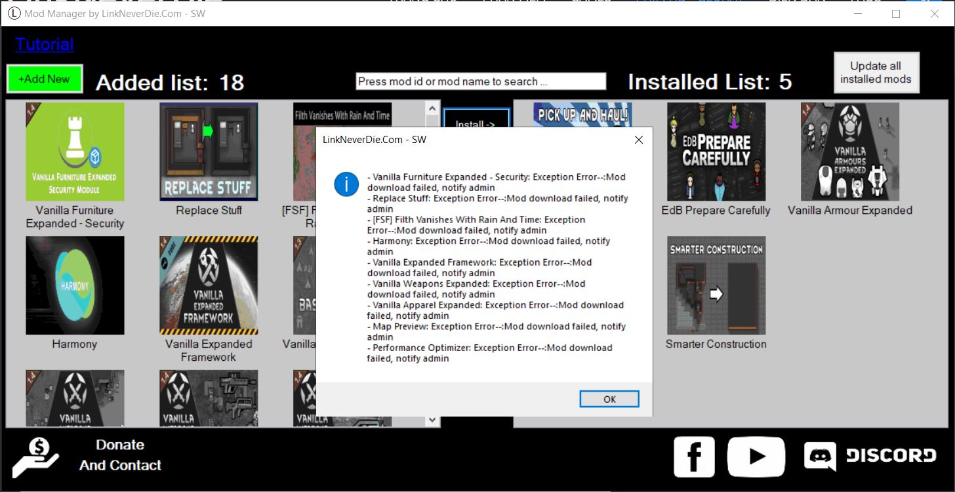Choose the EdB Prepare Carefully mod

coord(716,152)
